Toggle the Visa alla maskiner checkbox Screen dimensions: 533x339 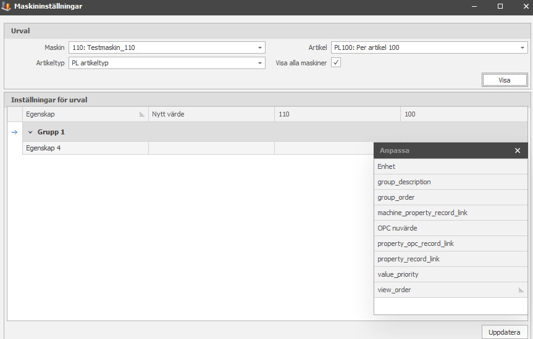tap(336, 62)
